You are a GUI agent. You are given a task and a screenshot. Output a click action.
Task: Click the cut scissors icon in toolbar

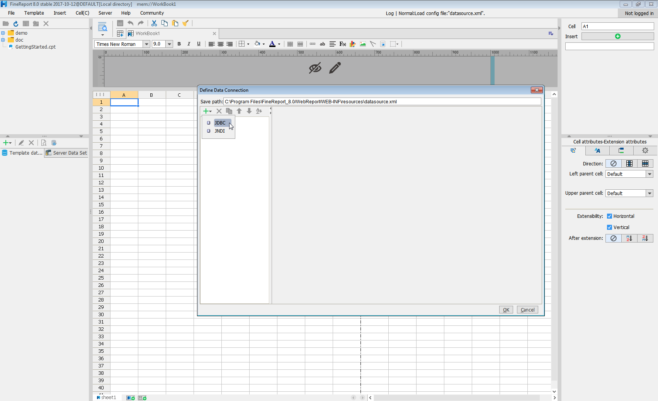pos(154,24)
